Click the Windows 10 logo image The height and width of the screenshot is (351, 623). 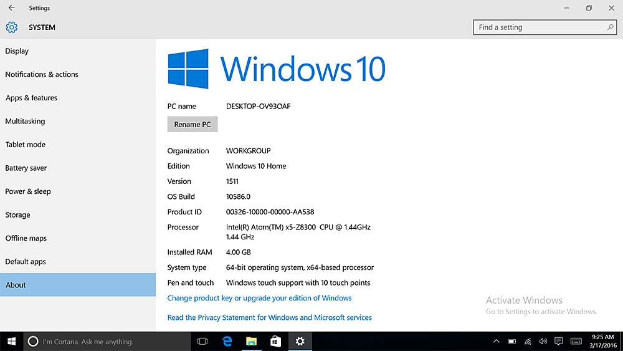click(277, 69)
